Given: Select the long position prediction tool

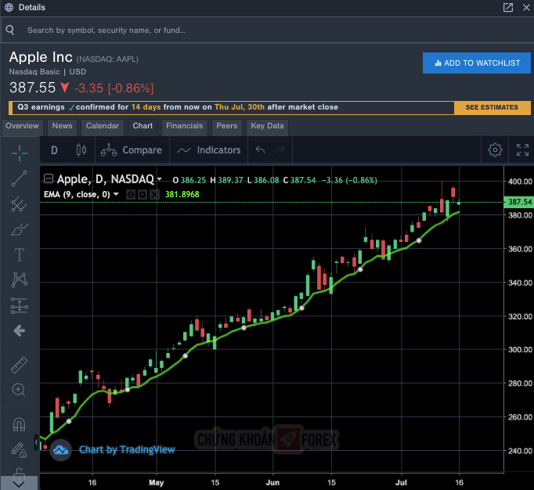Looking at the screenshot, I should (20, 305).
